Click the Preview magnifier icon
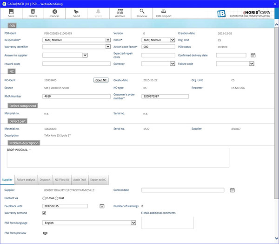279x244 pixels. (142, 11)
